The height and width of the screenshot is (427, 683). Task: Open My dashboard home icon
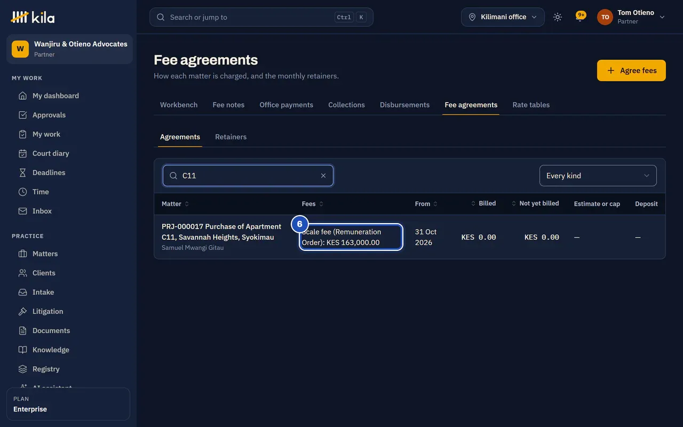(x=22, y=96)
